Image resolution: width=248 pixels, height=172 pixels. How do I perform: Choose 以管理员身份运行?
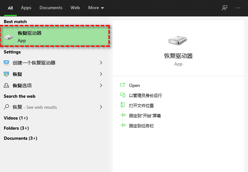pos(146,95)
